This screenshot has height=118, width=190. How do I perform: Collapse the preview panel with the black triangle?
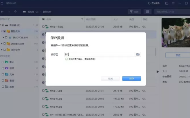158,72
